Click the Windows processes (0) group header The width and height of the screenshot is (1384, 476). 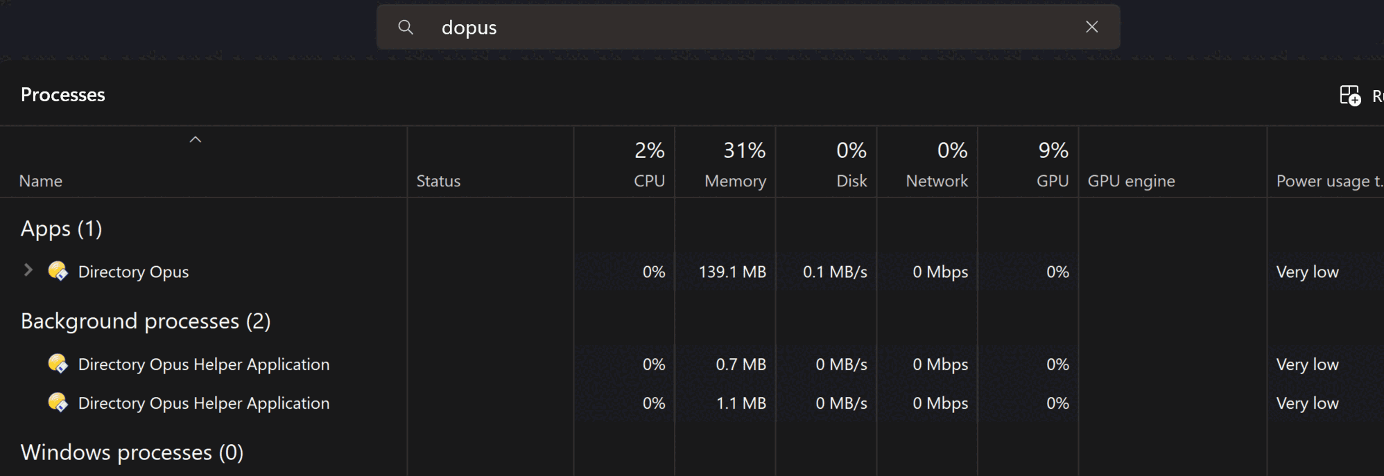point(132,452)
